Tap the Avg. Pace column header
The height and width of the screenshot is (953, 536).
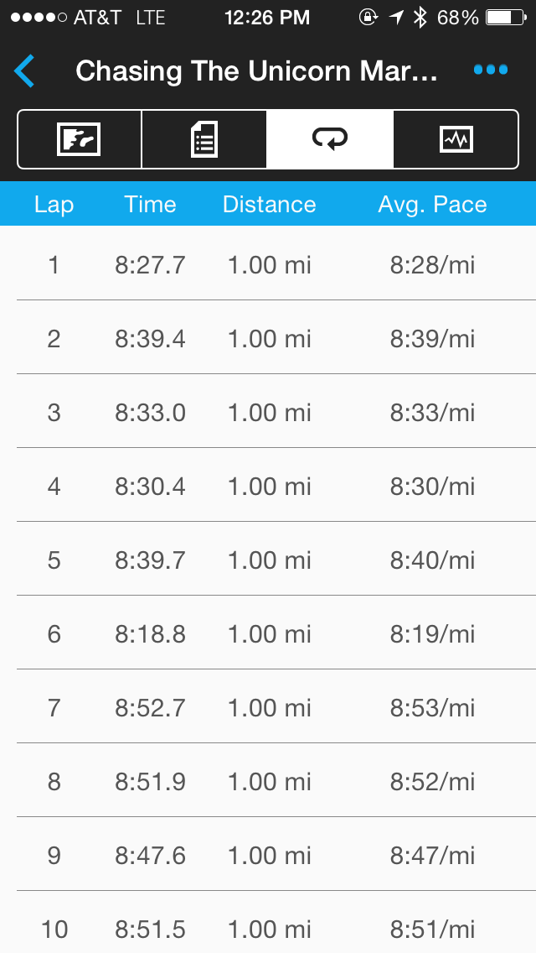[432, 205]
